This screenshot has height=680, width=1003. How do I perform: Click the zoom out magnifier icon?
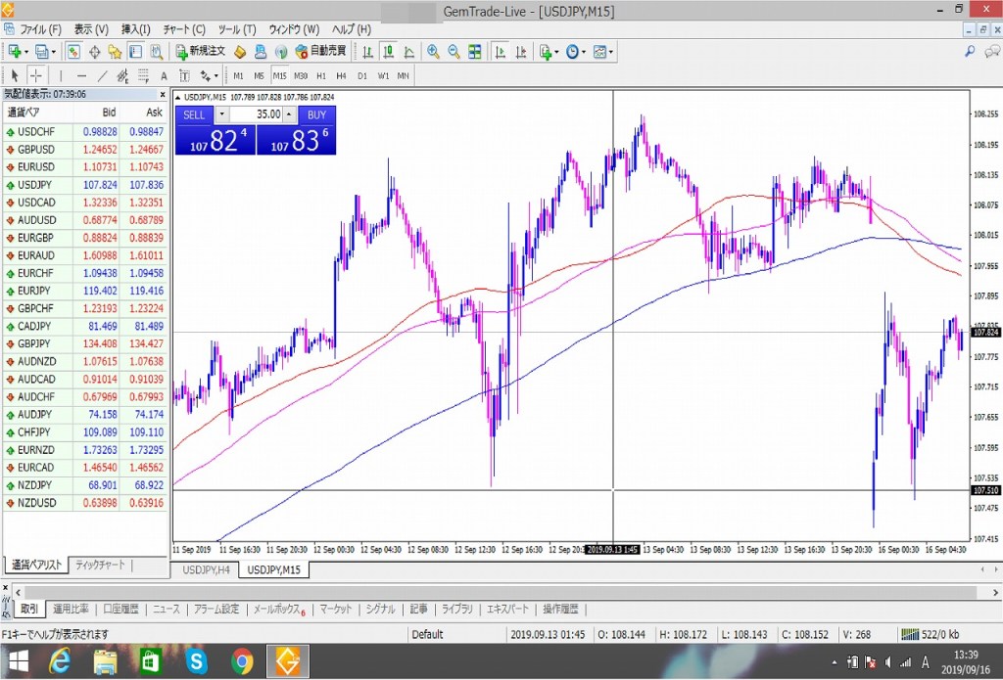(x=454, y=52)
